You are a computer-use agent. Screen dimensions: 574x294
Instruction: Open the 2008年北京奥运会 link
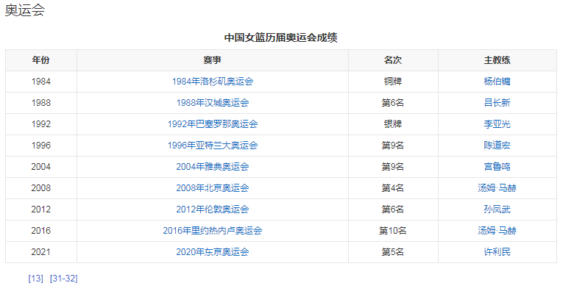pyautogui.click(x=213, y=188)
